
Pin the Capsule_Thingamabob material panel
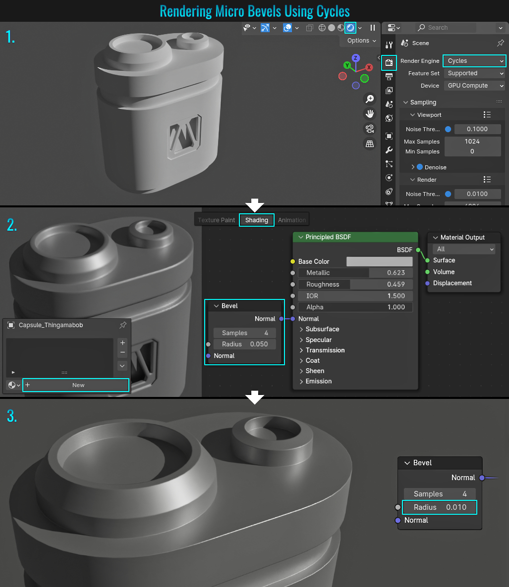click(123, 325)
